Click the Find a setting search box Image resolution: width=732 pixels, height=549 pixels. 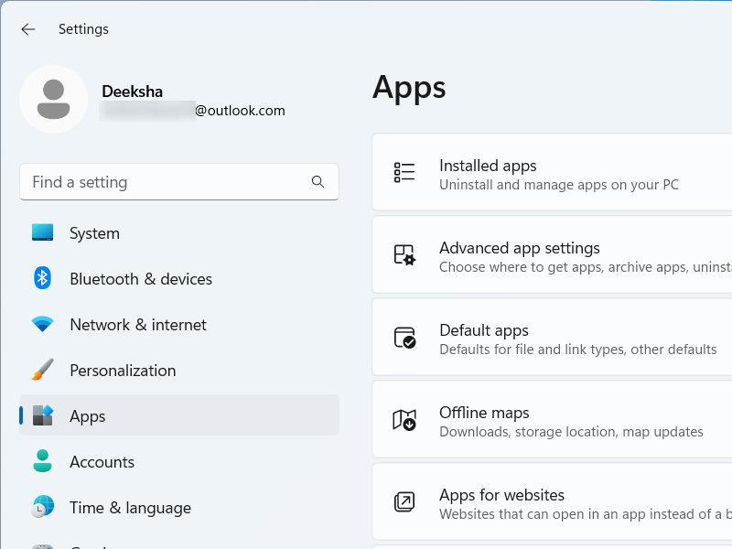coord(165,182)
